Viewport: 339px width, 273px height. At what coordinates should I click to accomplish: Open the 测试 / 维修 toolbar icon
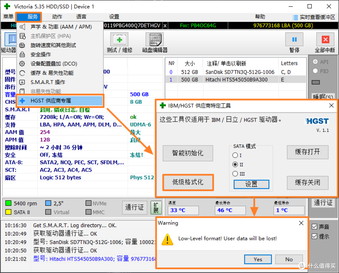click(119, 40)
